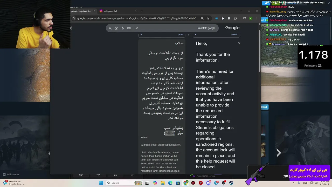Image resolution: width=332 pixels, height=187 pixels.
Task: Open the Extensions puzzle icon in Chrome
Action: click(x=235, y=18)
